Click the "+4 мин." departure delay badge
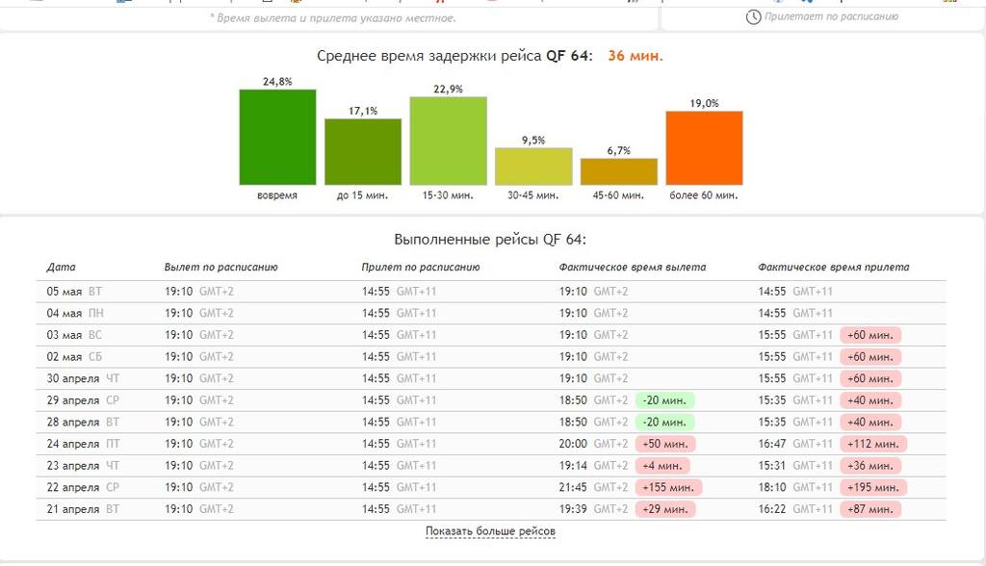This screenshot has width=986, height=566. click(x=662, y=466)
